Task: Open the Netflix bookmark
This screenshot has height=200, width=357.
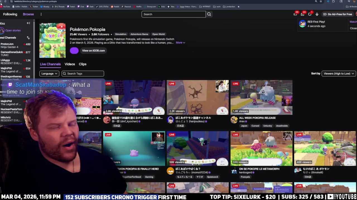Action: point(137,7)
